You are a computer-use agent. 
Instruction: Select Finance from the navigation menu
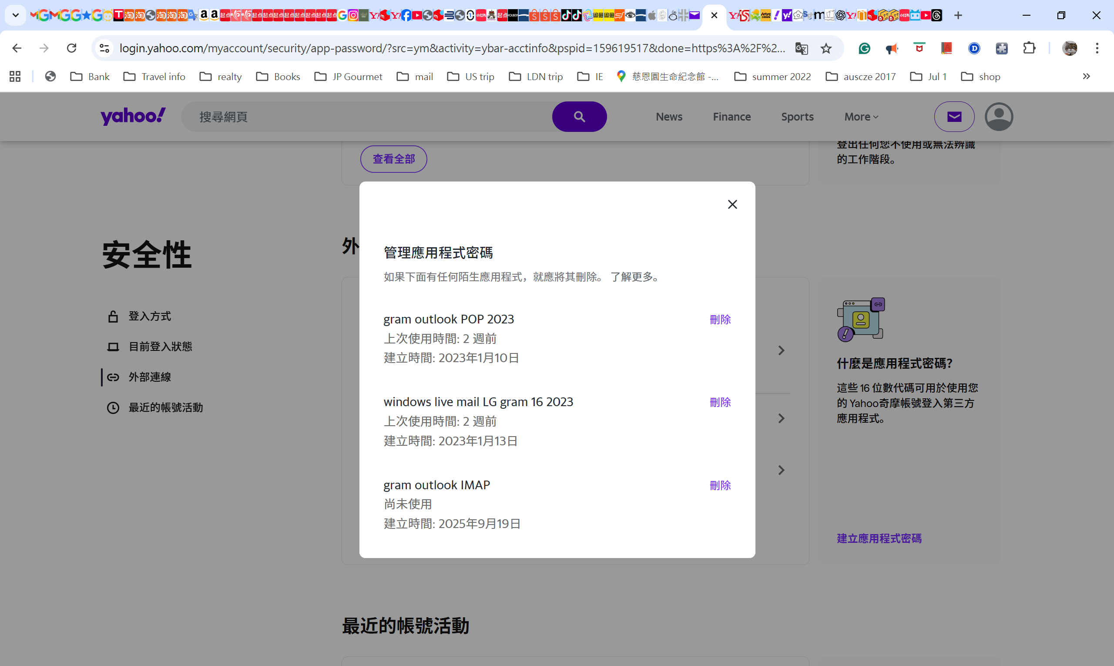[x=731, y=116]
